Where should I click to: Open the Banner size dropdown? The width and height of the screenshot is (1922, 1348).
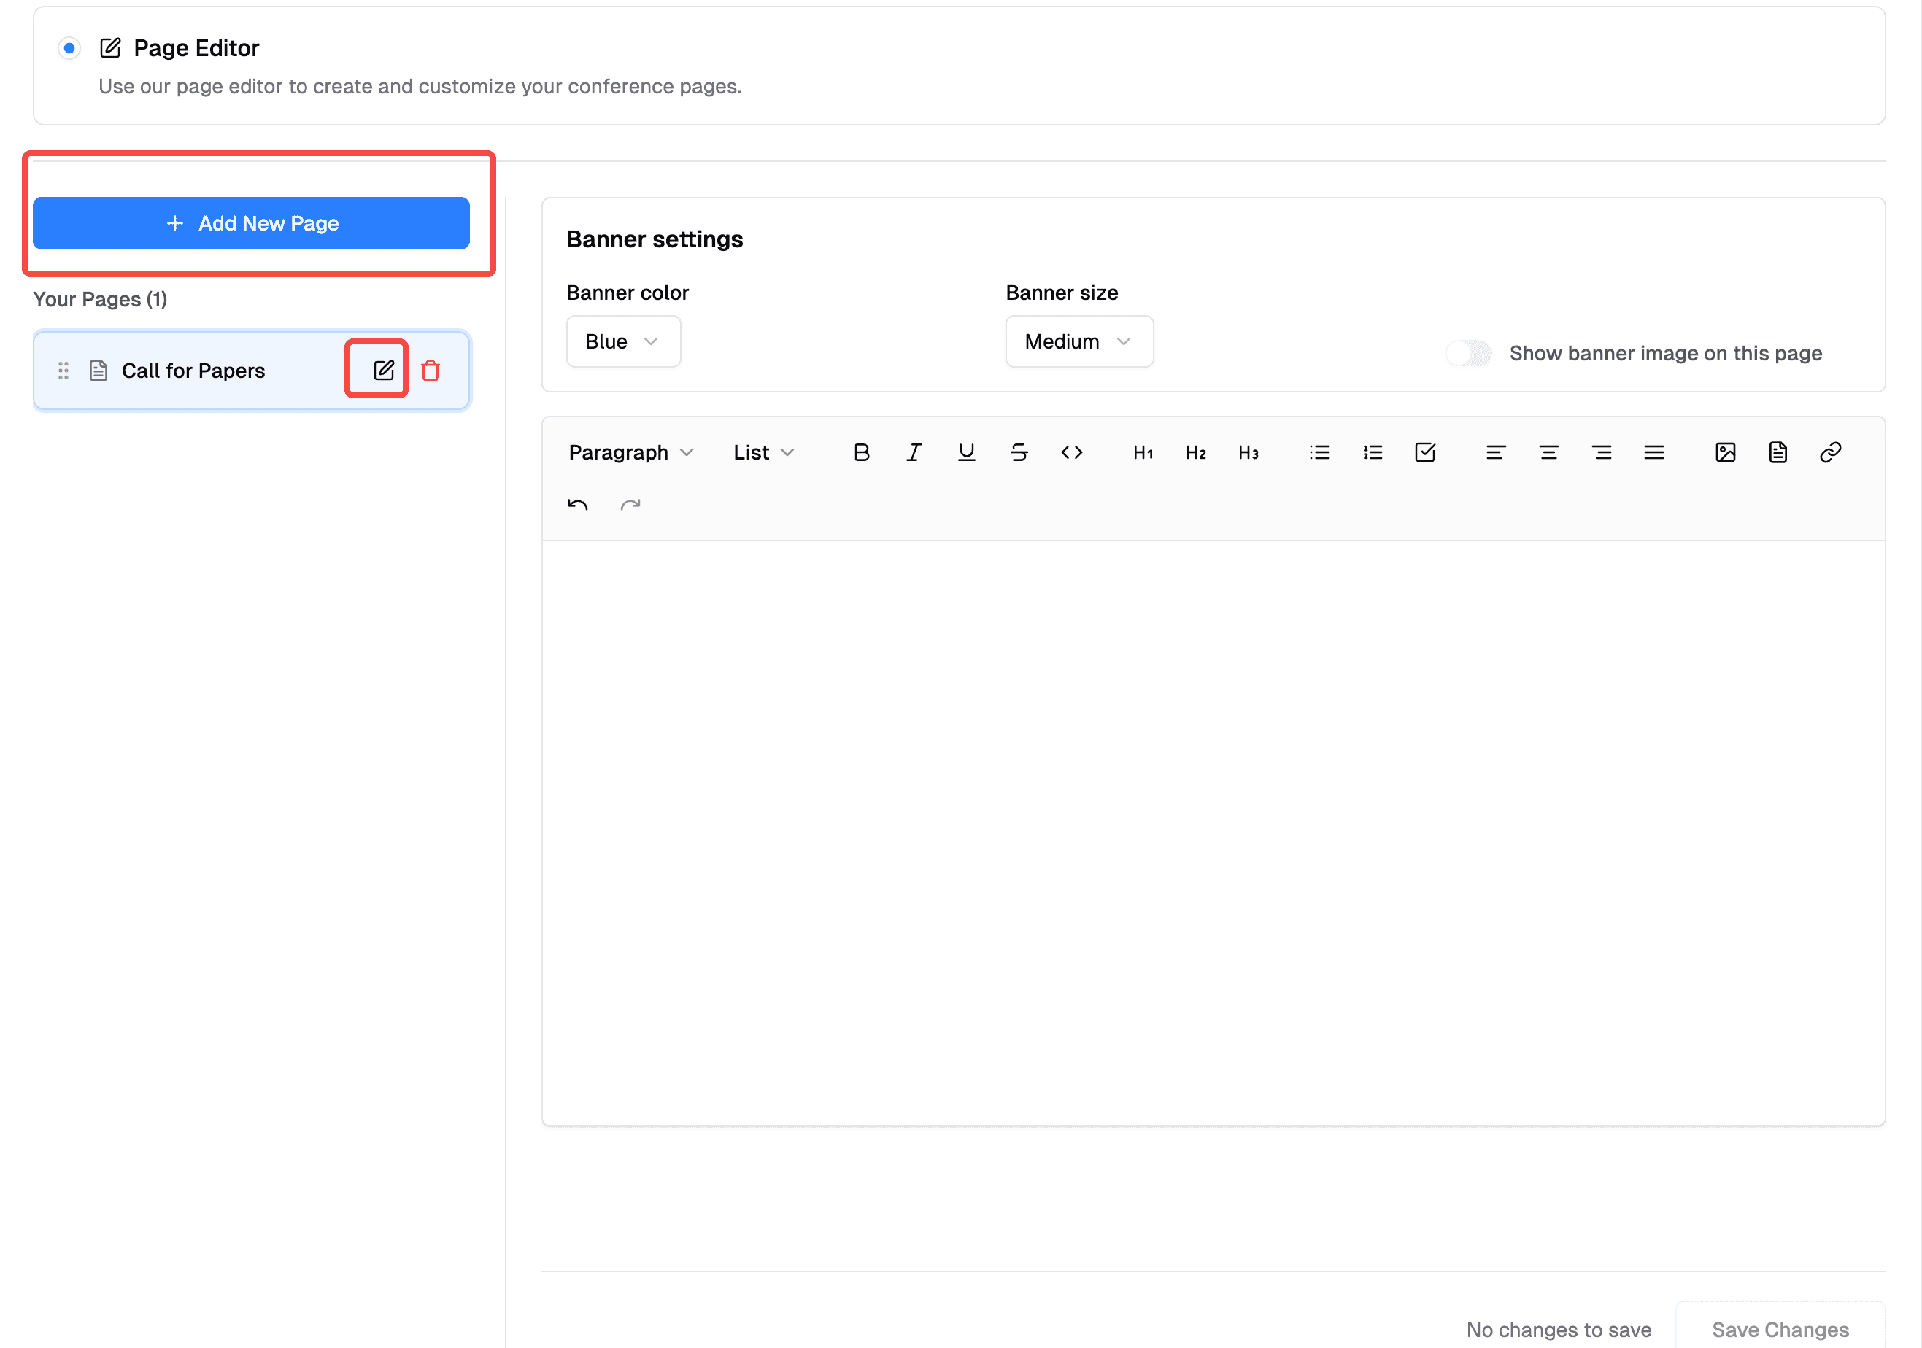(x=1079, y=341)
